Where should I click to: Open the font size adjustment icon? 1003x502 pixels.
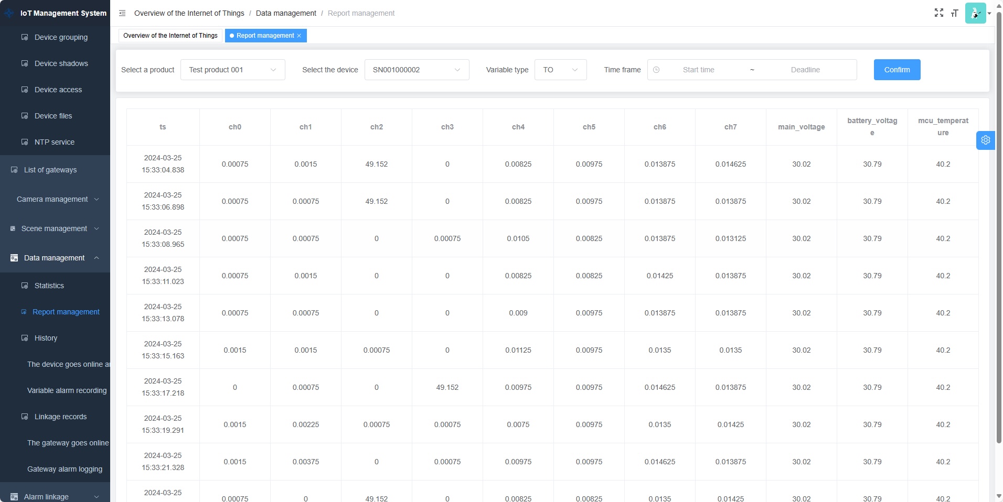point(954,13)
